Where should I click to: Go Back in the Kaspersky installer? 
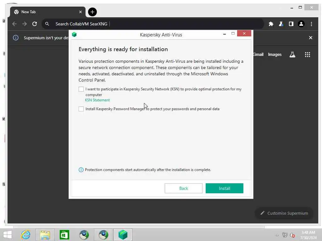click(x=184, y=188)
